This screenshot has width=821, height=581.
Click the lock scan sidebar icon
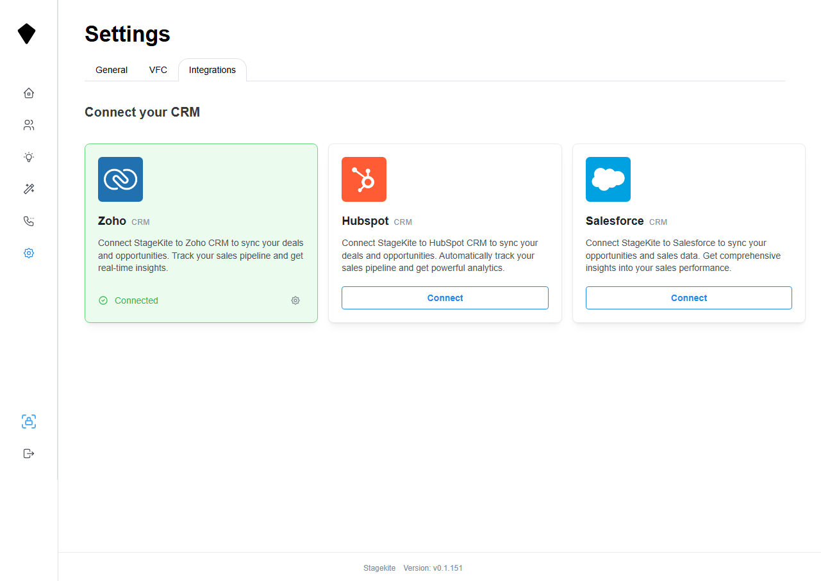[28, 421]
